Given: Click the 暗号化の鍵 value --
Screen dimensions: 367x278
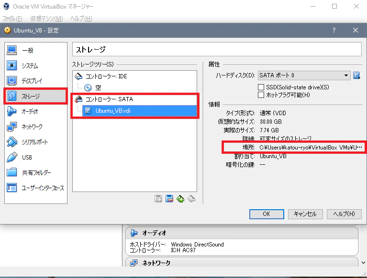Looking at the screenshot, I should tap(262, 165).
